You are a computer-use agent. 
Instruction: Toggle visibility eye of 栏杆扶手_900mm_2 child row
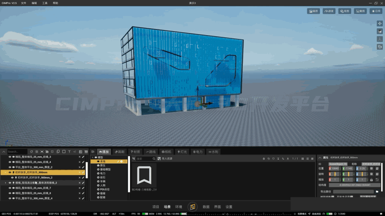[12, 178]
